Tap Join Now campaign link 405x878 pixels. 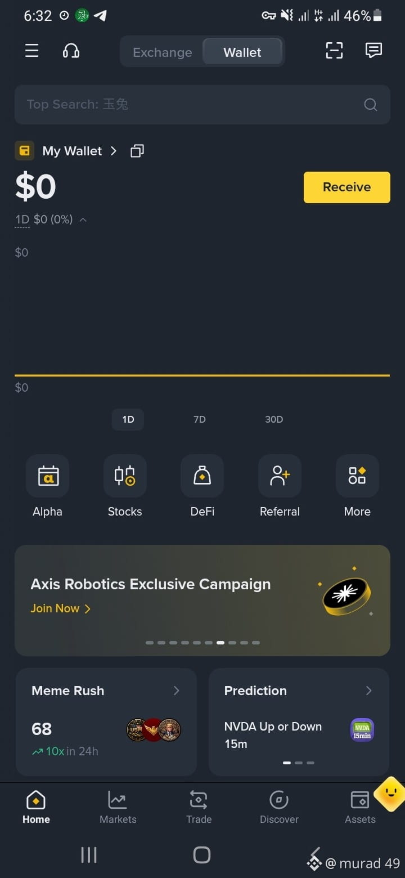click(61, 608)
